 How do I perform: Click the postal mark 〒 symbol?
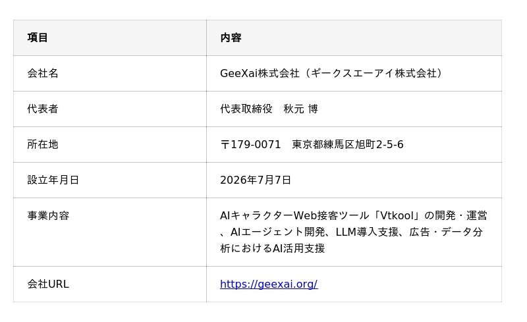point(225,144)
